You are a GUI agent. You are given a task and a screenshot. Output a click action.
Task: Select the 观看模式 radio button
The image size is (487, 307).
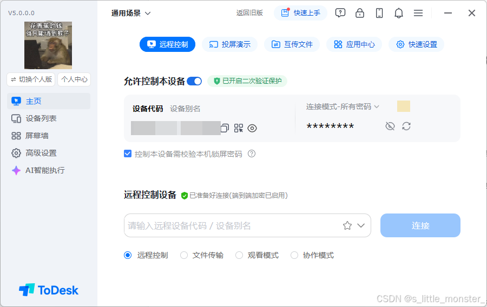click(x=239, y=255)
